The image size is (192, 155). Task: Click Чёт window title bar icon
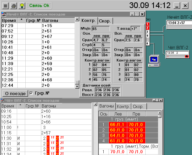tap(2, 100)
